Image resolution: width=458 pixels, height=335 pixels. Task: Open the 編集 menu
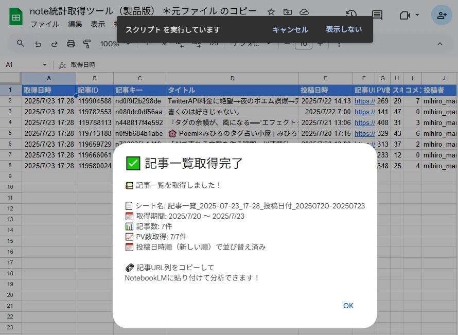tap(75, 24)
